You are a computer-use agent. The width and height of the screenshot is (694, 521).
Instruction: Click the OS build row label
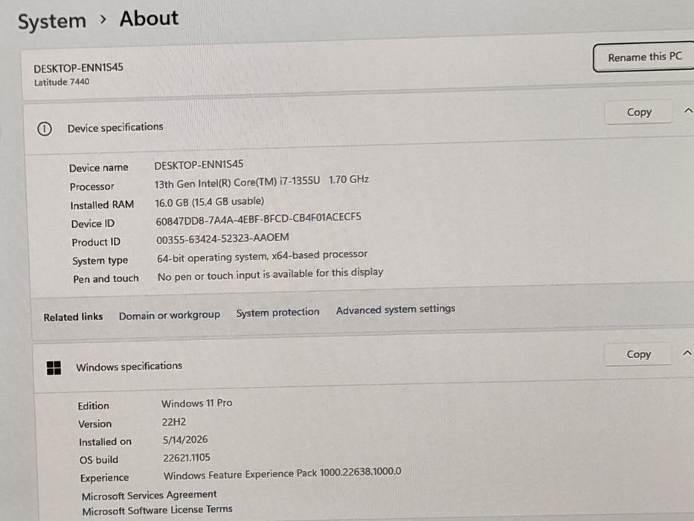(x=99, y=460)
